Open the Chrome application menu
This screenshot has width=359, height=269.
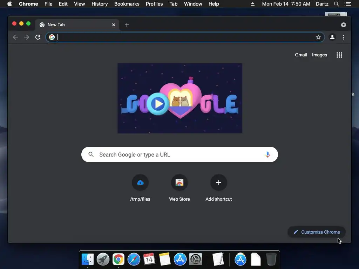[28, 4]
